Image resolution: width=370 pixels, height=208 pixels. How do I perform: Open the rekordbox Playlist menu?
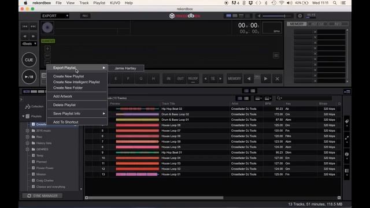point(99,3)
